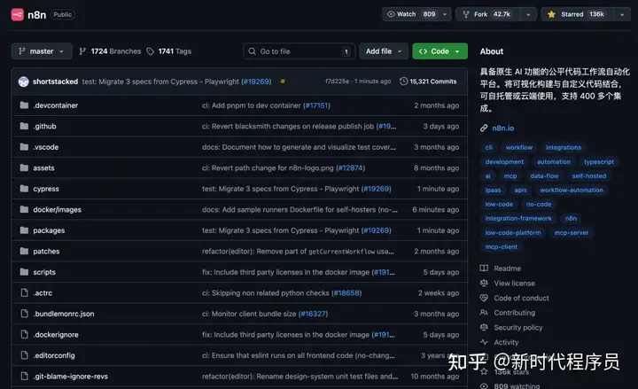
Task: Select the workflow-automation topic tag
Action: 572,190
